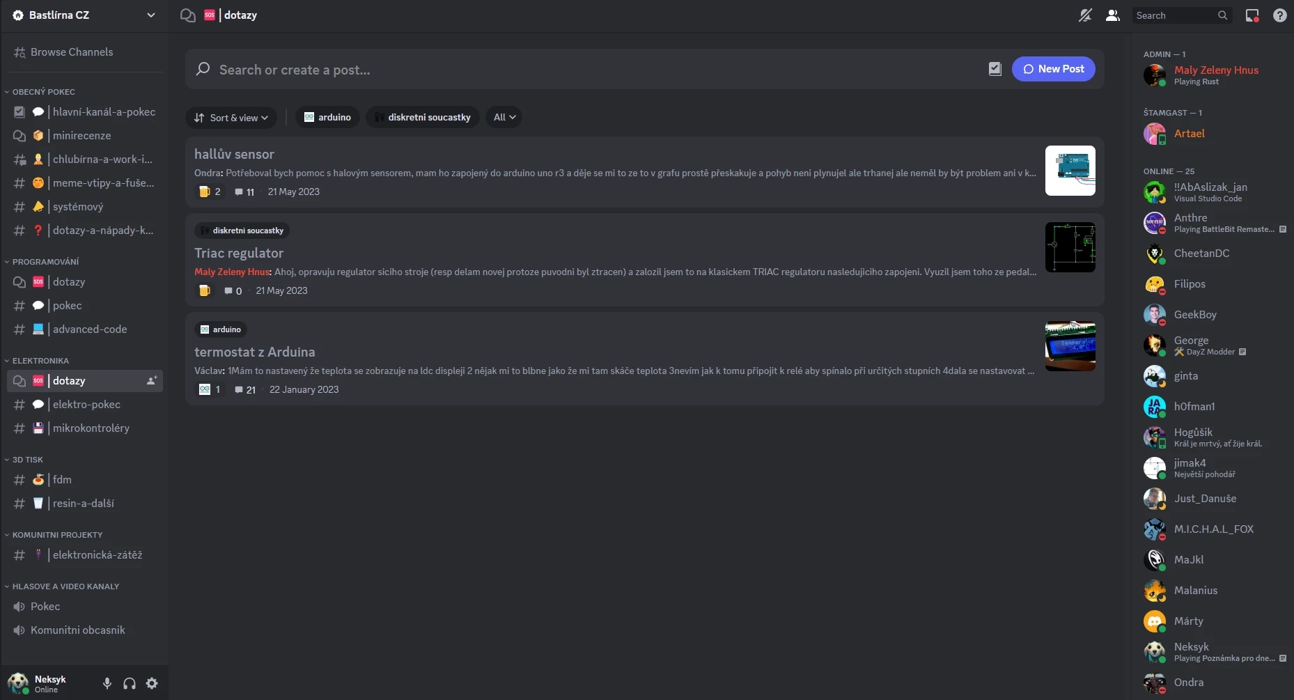1294x700 pixels.
Task: Open the inbox icon in header
Action: pos(1252,15)
